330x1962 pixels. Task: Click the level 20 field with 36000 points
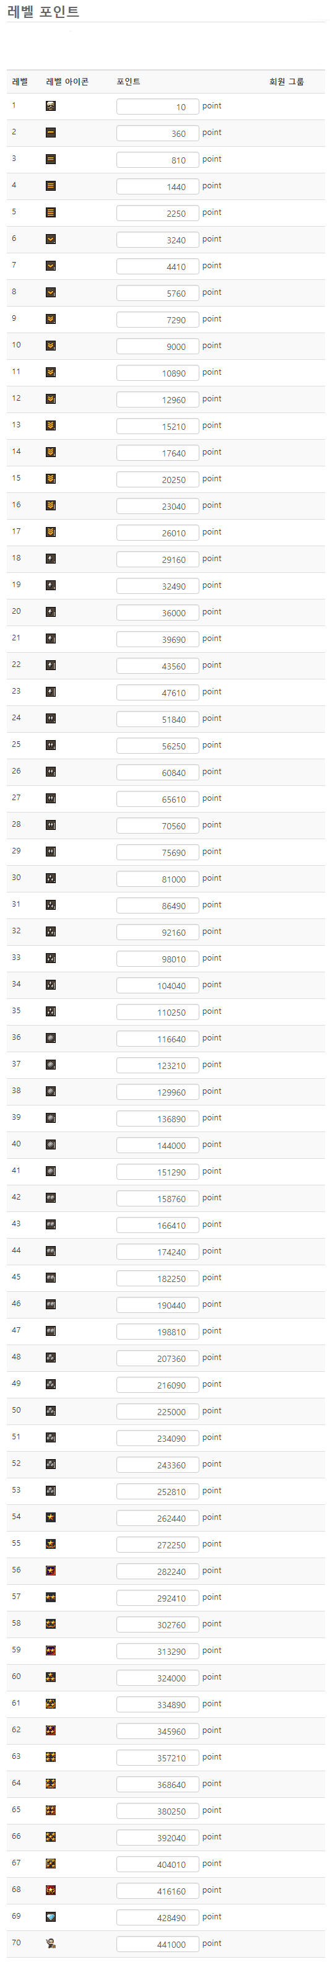[x=158, y=613]
